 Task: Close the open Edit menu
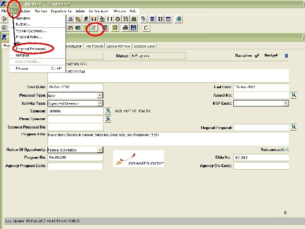tap(14, 11)
